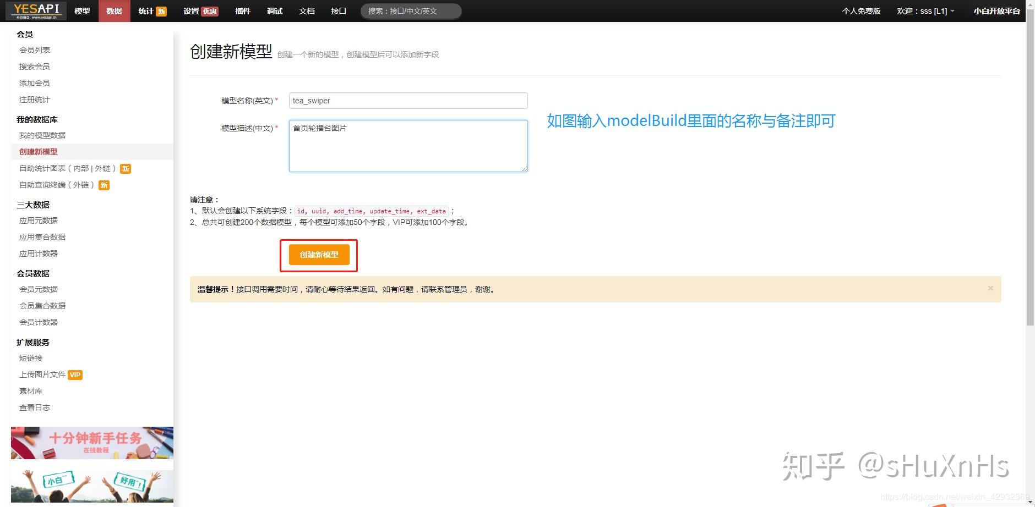Viewport: 1035px width, 507px height.
Task: Go to the 插件 menu
Action: [242, 11]
